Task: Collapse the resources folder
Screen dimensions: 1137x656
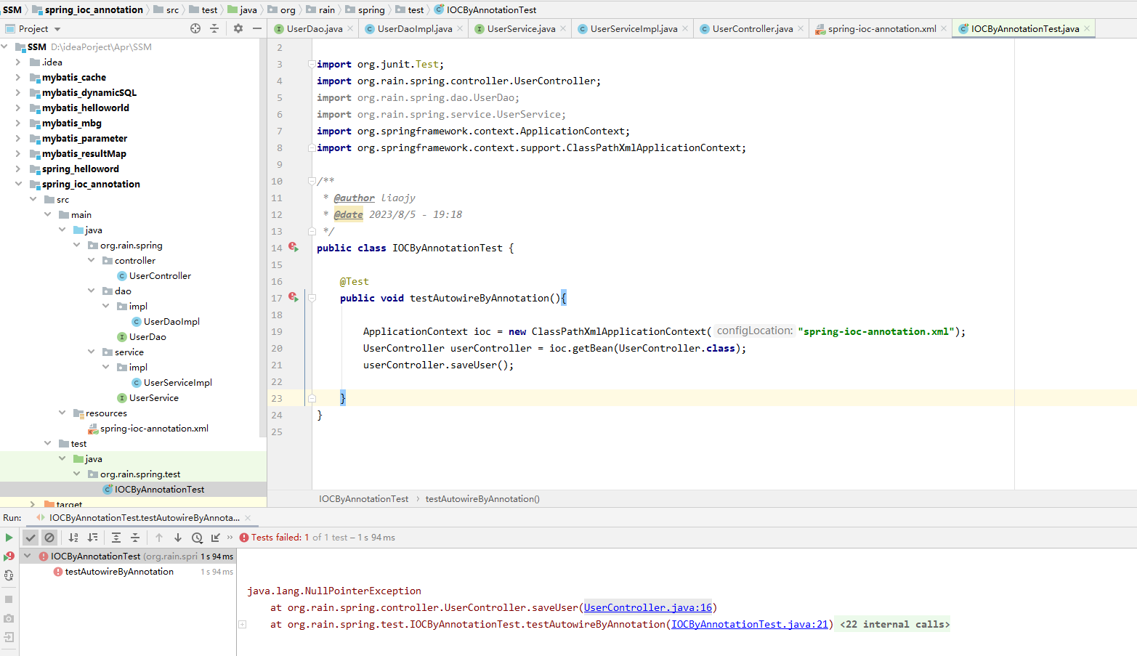Action: coord(62,413)
